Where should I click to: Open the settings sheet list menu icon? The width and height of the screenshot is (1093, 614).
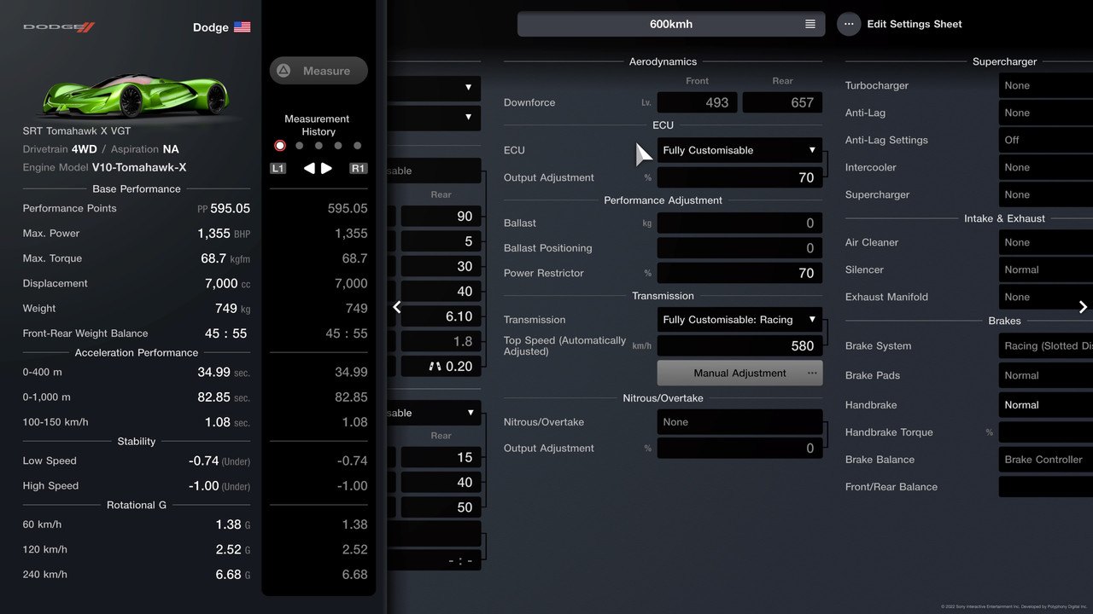pyautogui.click(x=810, y=24)
